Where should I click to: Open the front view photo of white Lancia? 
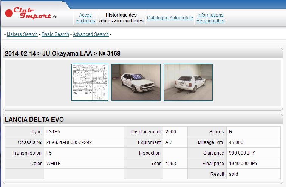tap(136, 82)
